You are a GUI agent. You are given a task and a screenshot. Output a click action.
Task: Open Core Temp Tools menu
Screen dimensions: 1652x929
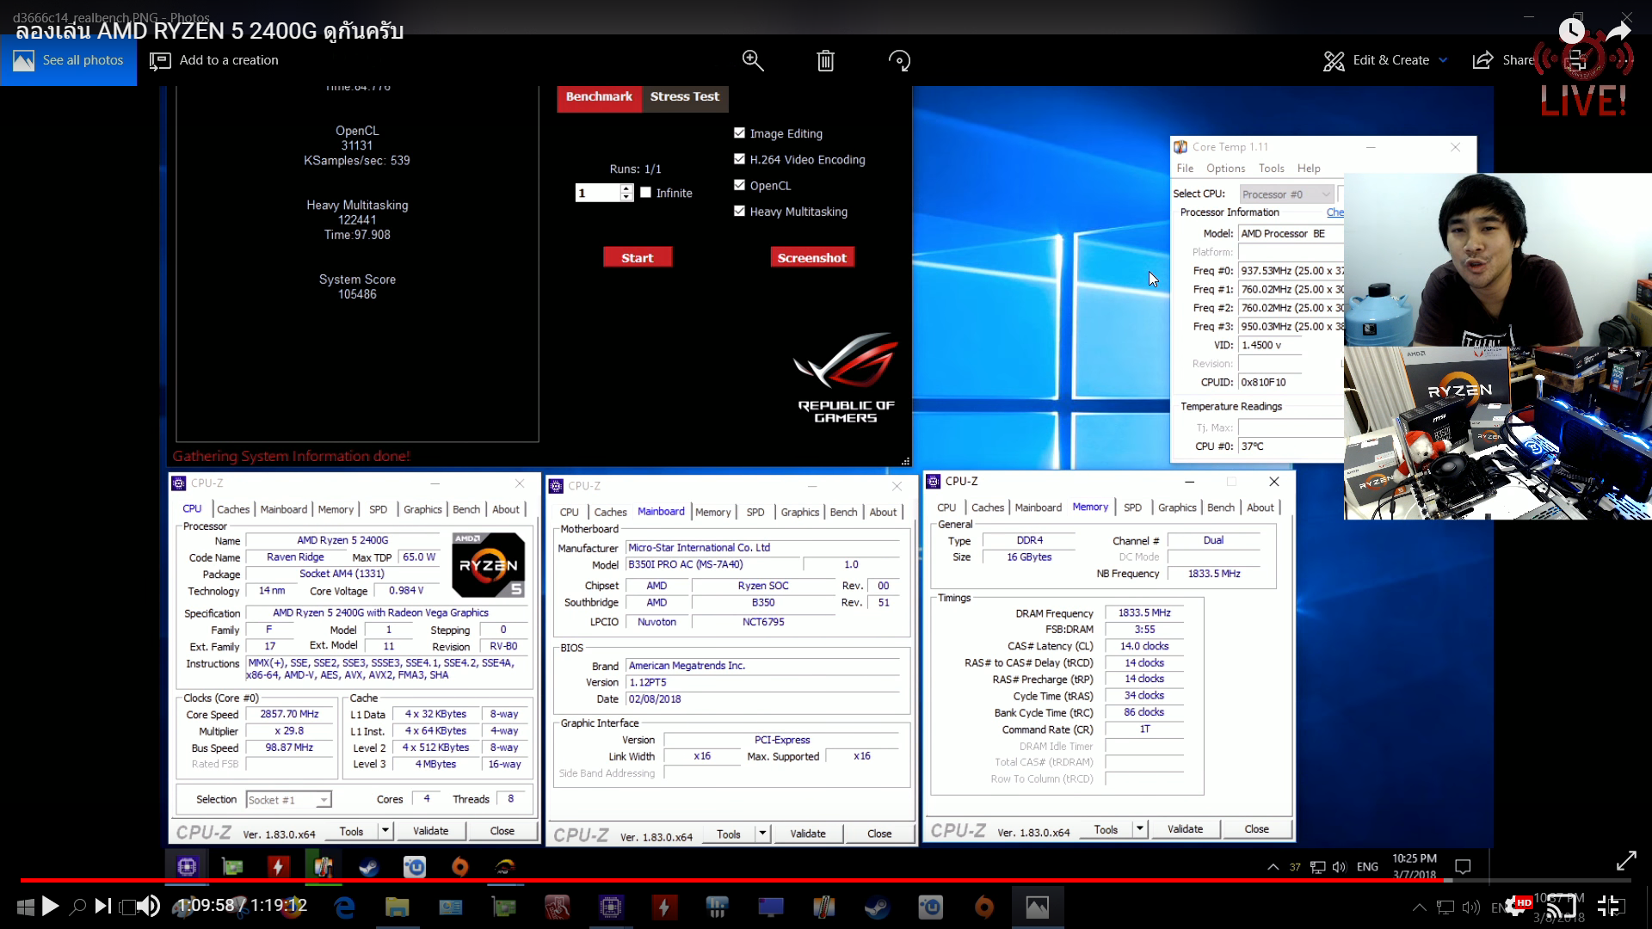[x=1271, y=169]
